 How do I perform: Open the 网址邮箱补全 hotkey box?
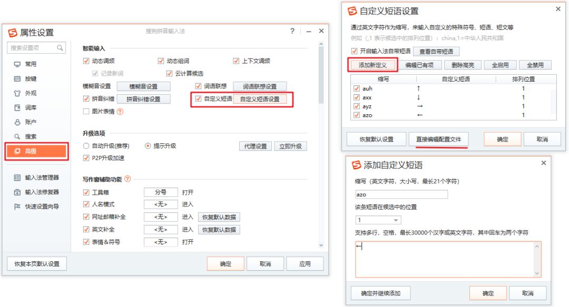[x=161, y=217]
